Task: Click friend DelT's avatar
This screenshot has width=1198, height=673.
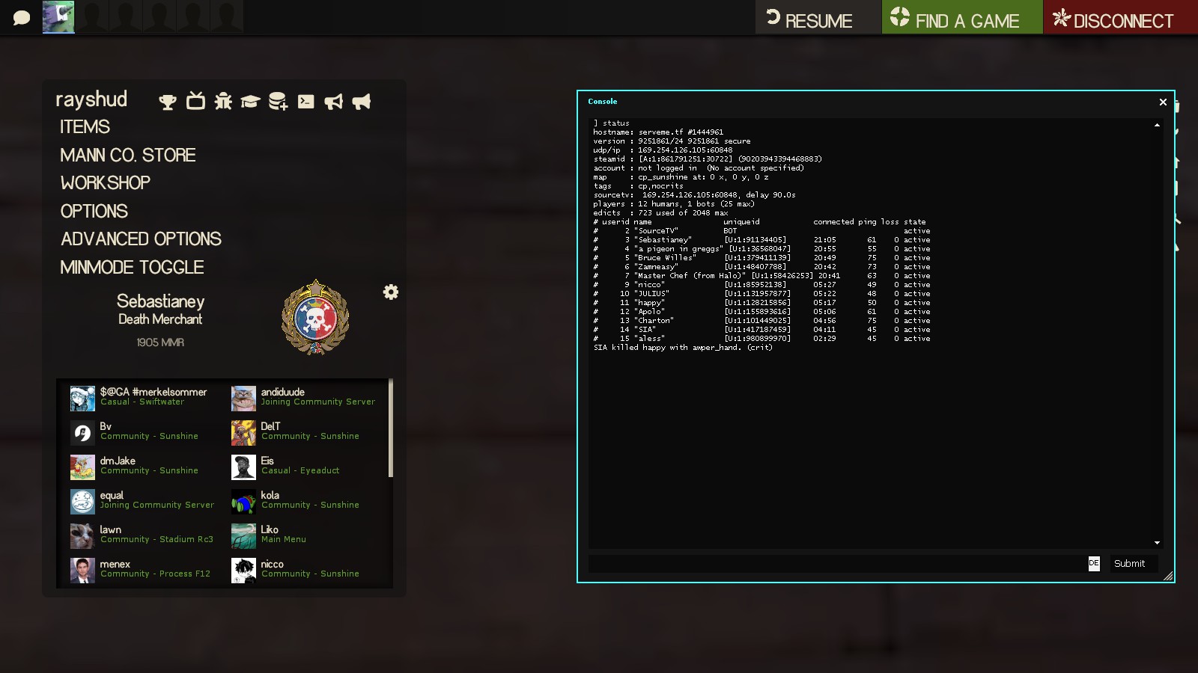Action: click(243, 433)
